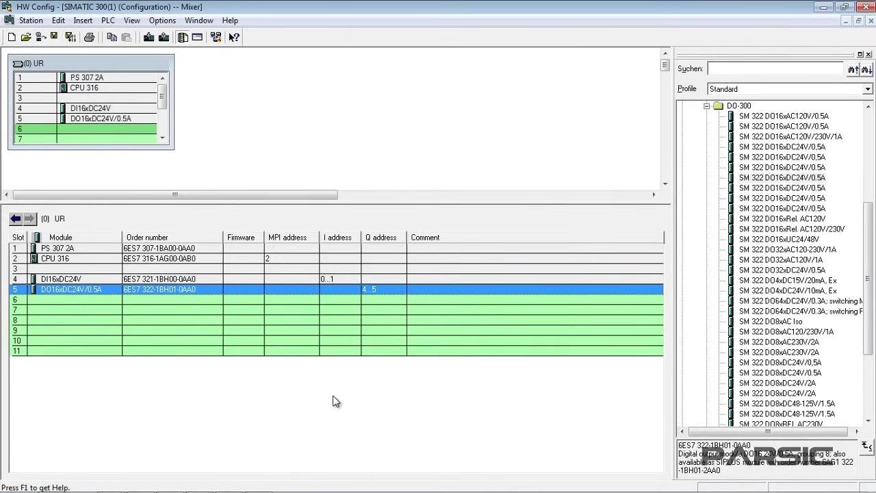
Task: Open the Window menu
Action: [x=199, y=21]
